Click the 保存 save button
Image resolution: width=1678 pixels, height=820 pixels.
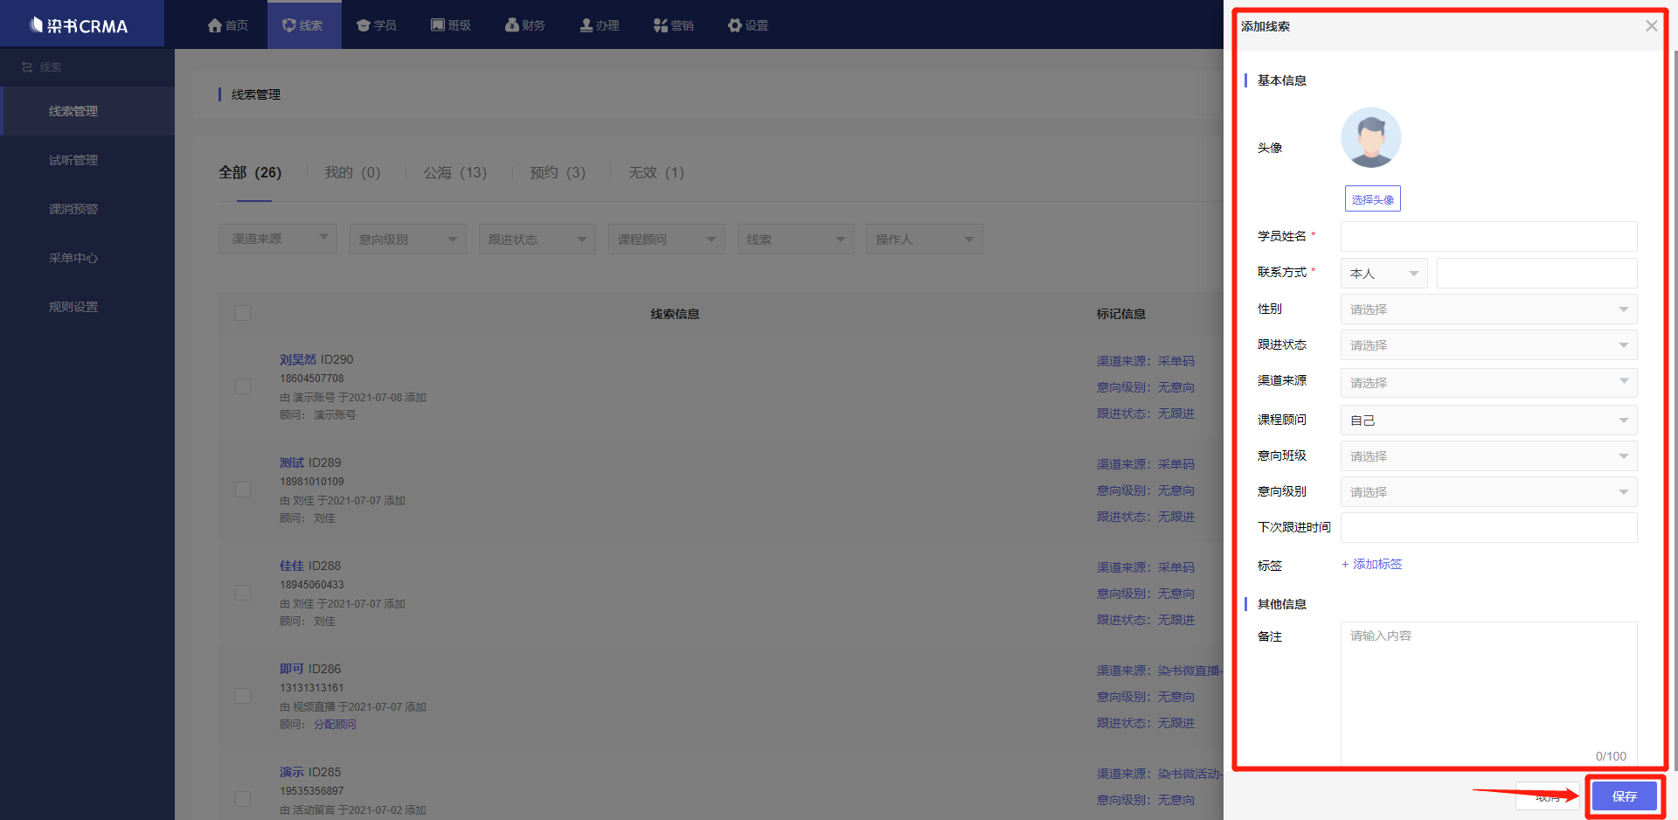click(1624, 796)
